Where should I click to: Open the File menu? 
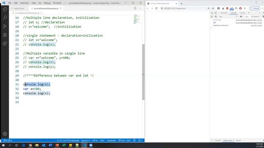click(x=9, y=3)
